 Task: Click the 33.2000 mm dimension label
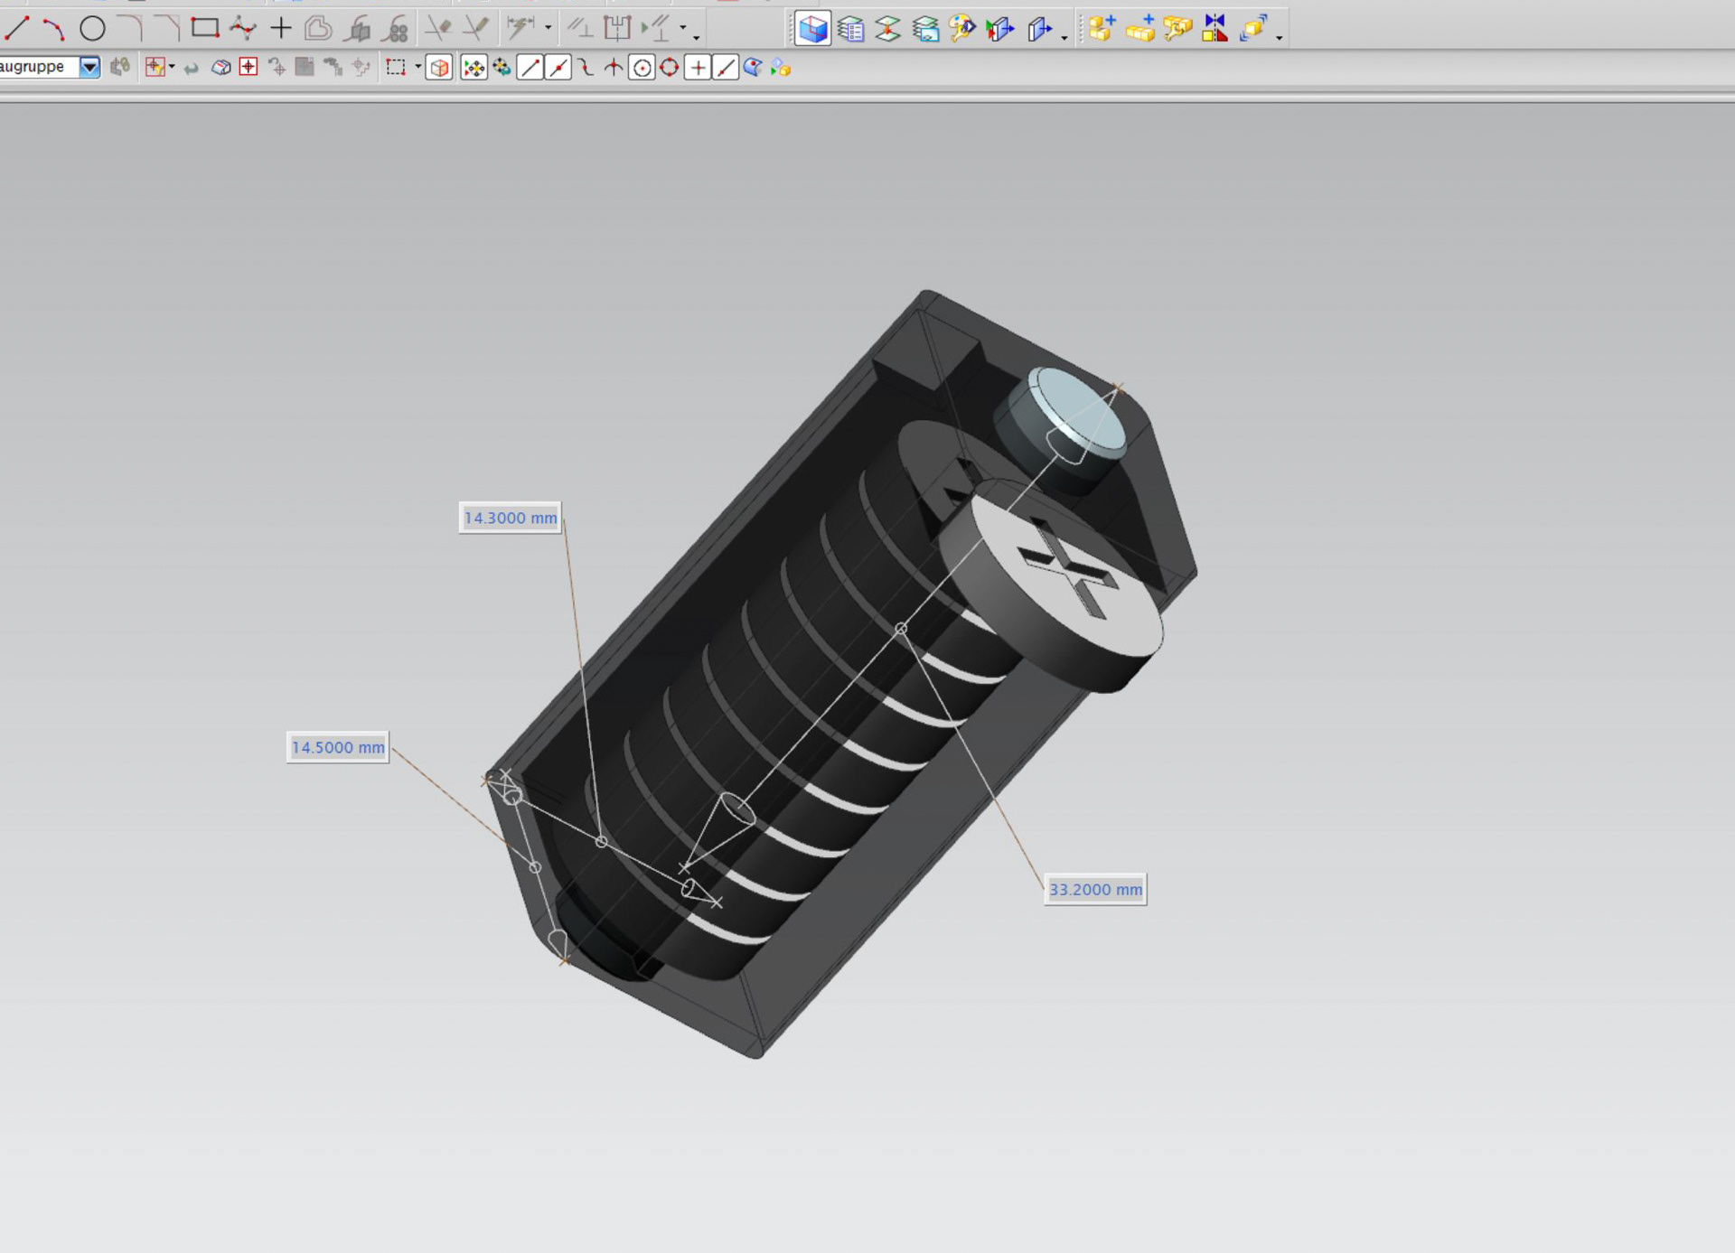pyautogui.click(x=1095, y=889)
